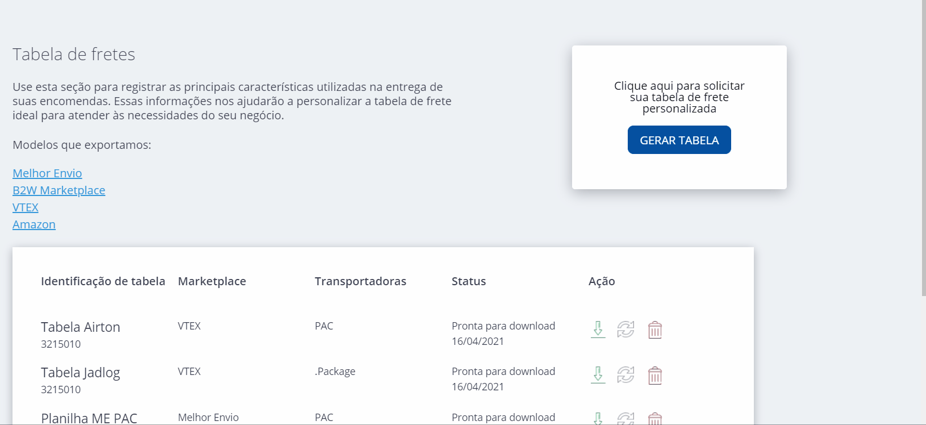The width and height of the screenshot is (926, 425).
Task: Refresh the Planilha ME PAC table
Action: pyautogui.click(x=626, y=419)
